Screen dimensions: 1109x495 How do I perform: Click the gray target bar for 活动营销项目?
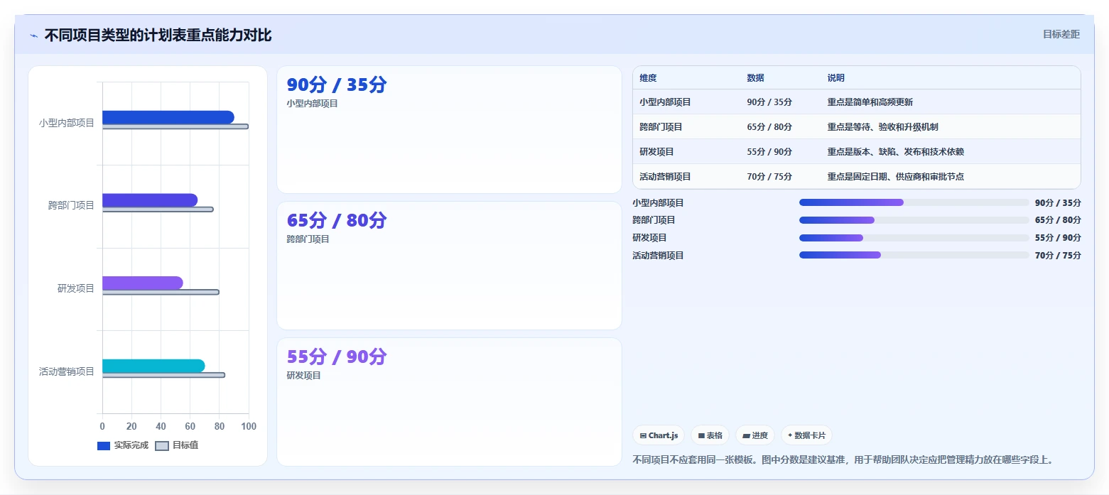[163, 375]
